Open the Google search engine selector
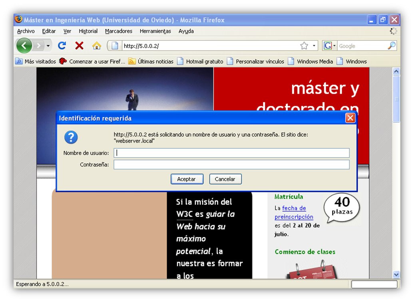 pyautogui.click(x=330, y=46)
